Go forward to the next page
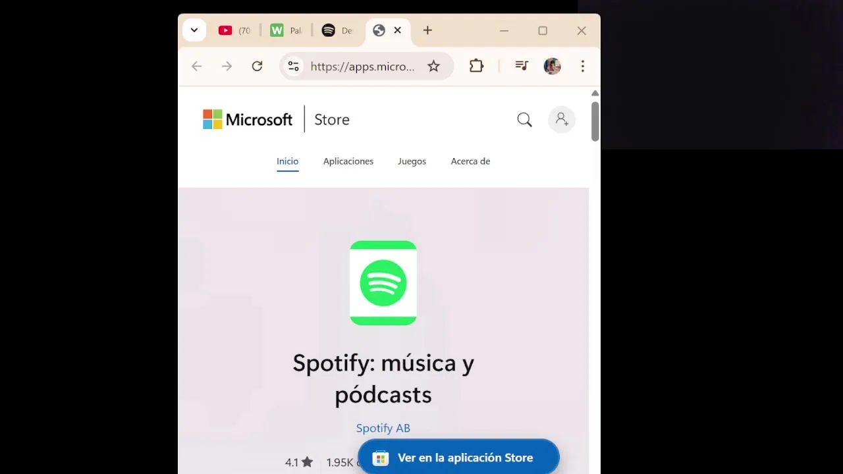Screen dimensions: 843x474 [x=227, y=66]
